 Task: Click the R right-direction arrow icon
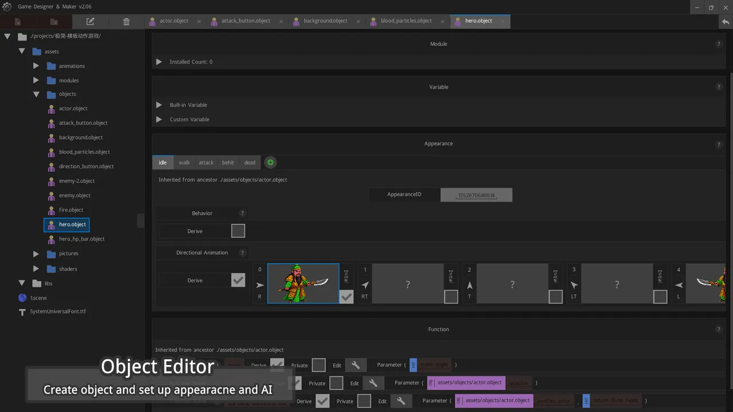[260, 285]
